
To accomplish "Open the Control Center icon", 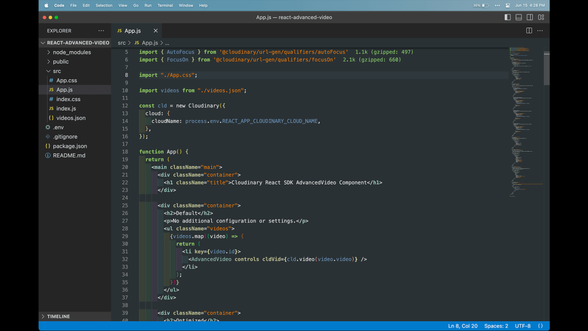I will 508,5.
